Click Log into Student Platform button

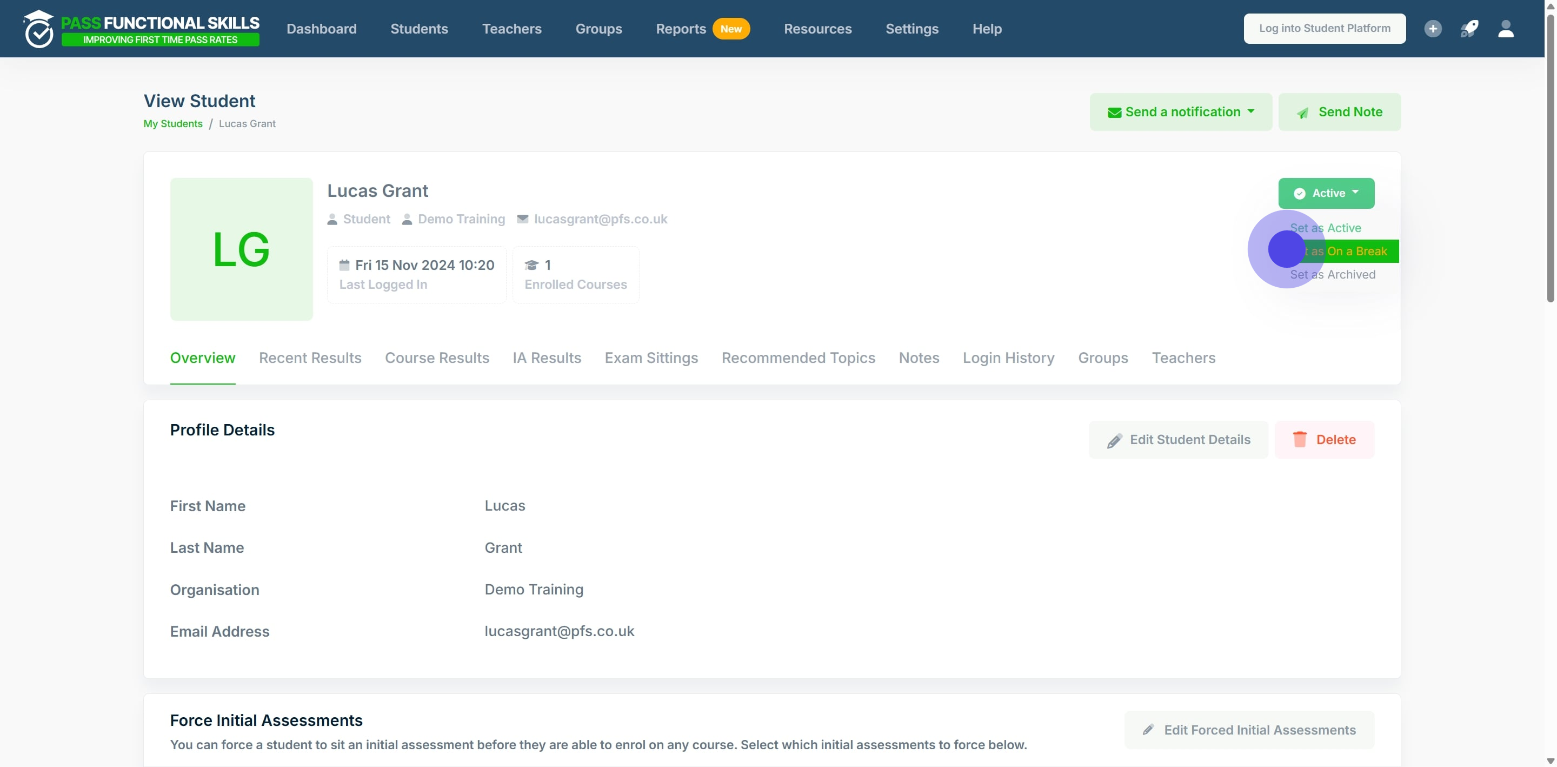(x=1325, y=29)
